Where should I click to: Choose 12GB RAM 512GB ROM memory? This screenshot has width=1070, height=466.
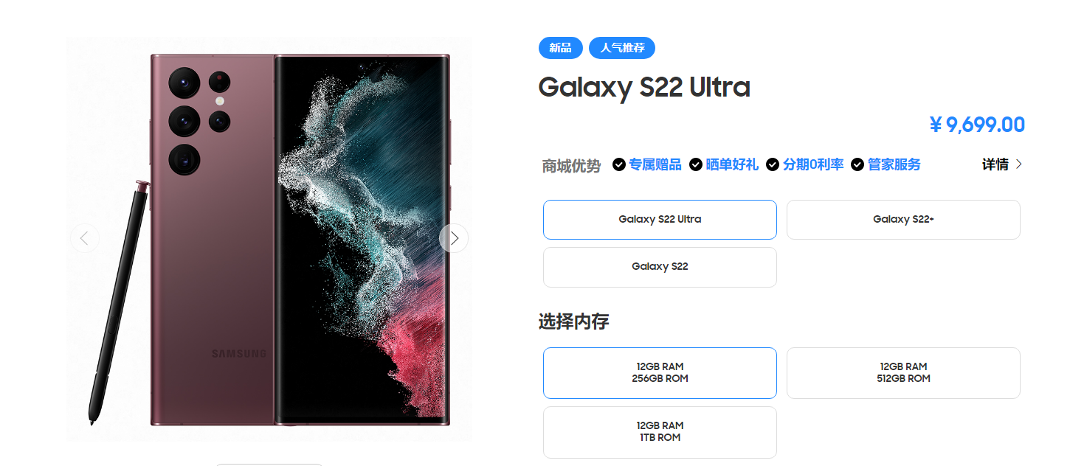(903, 373)
